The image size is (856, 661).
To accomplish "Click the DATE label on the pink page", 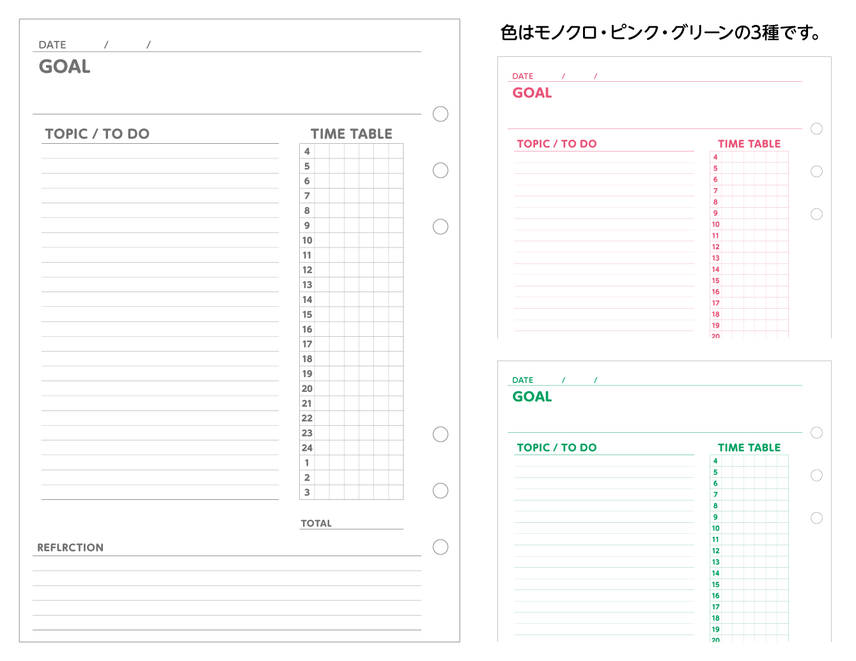I will click(x=522, y=76).
